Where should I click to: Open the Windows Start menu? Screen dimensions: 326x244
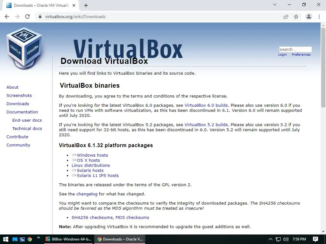pos(6,239)
